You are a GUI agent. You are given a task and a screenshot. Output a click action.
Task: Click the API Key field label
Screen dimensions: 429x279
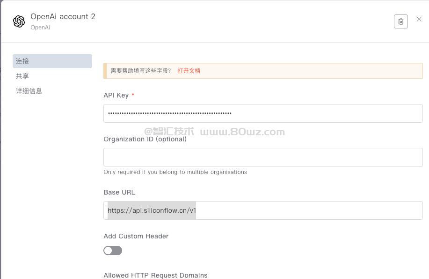pos(116,95)
